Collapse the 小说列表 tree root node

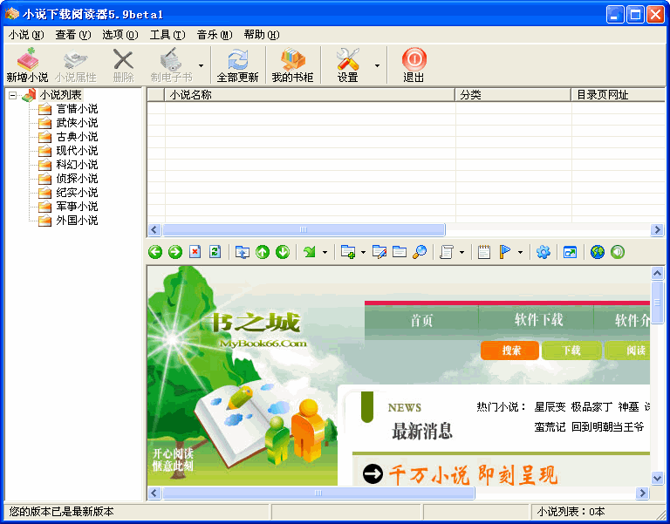coord(13,95)
